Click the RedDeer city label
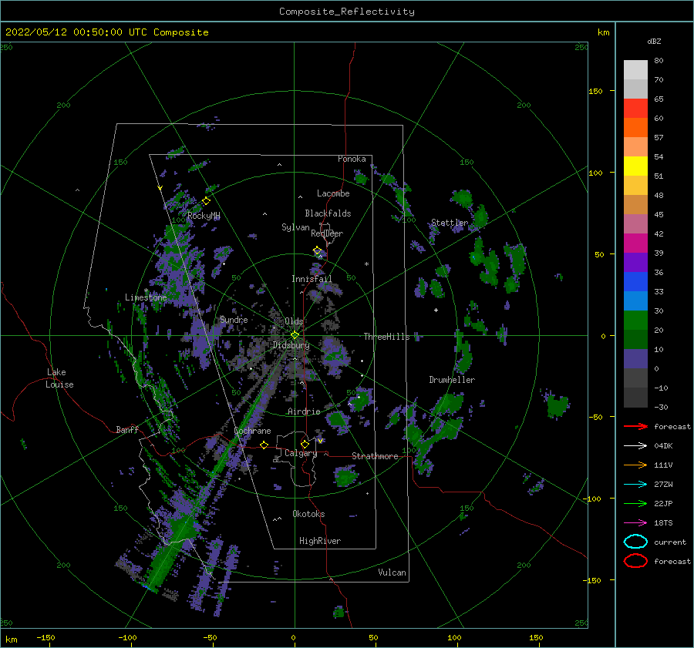Image resolution: width=694 pixels, height=648 pixels. tap(327, 233)
